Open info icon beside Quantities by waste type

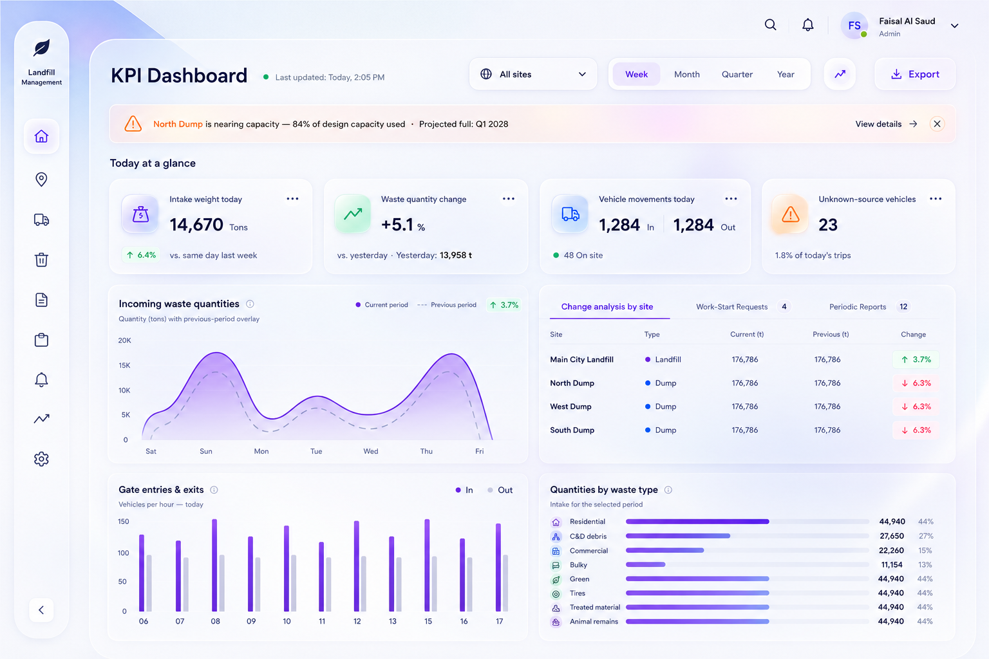(x=668, y=490)
